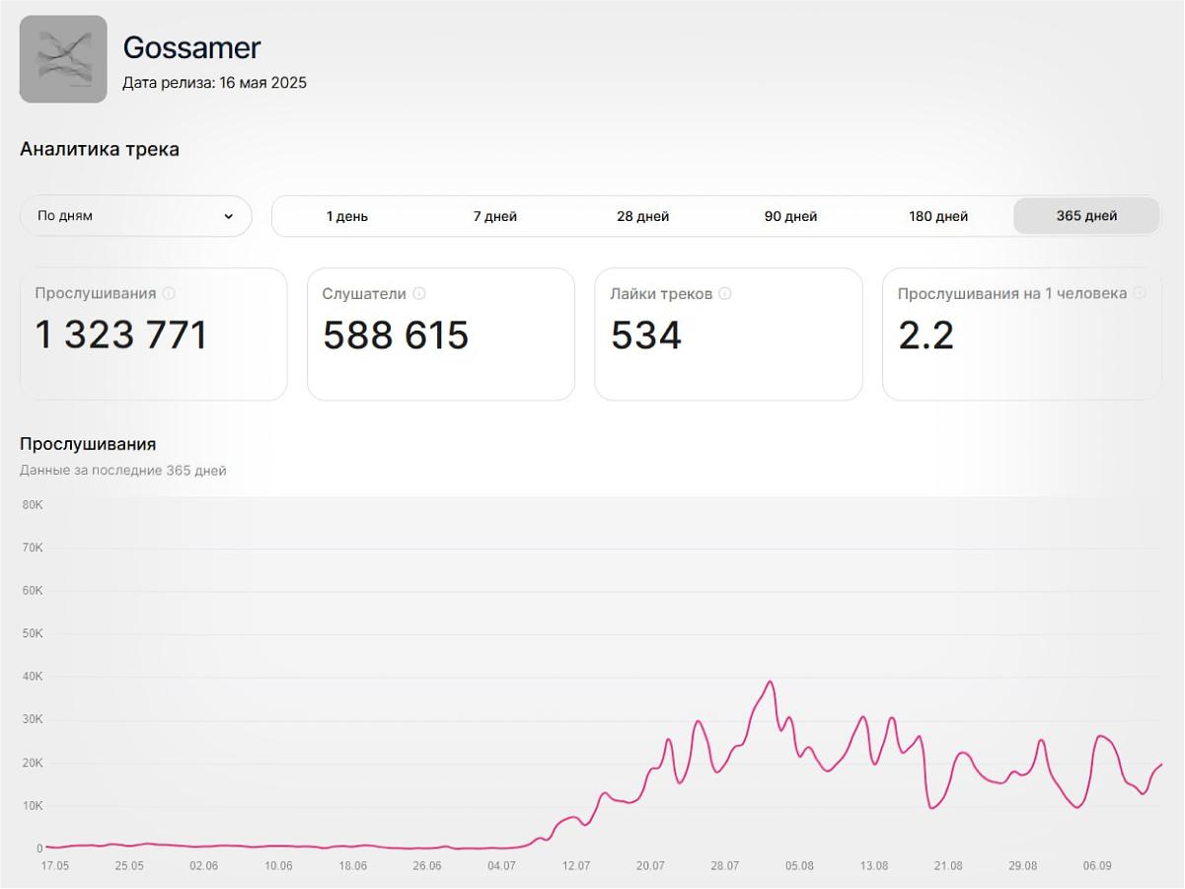Click the chart line's dip before 21.08

tap(931, 808)
